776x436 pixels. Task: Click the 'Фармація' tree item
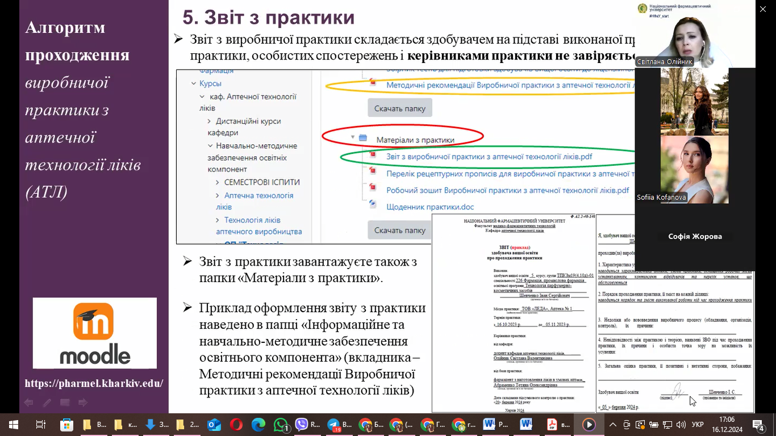click(216, 72)
